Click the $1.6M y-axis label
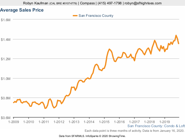Screen dimensions: 185x139 pos(5,20)
